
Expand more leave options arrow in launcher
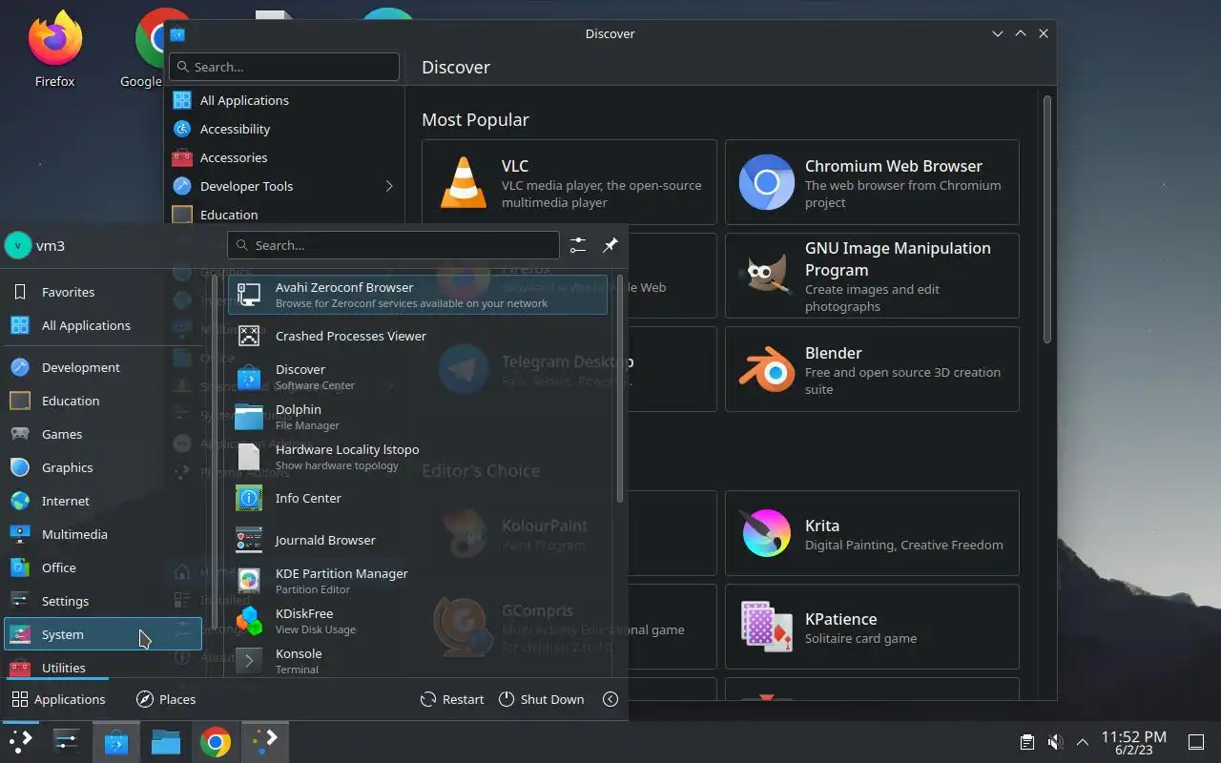coord(610,699)
